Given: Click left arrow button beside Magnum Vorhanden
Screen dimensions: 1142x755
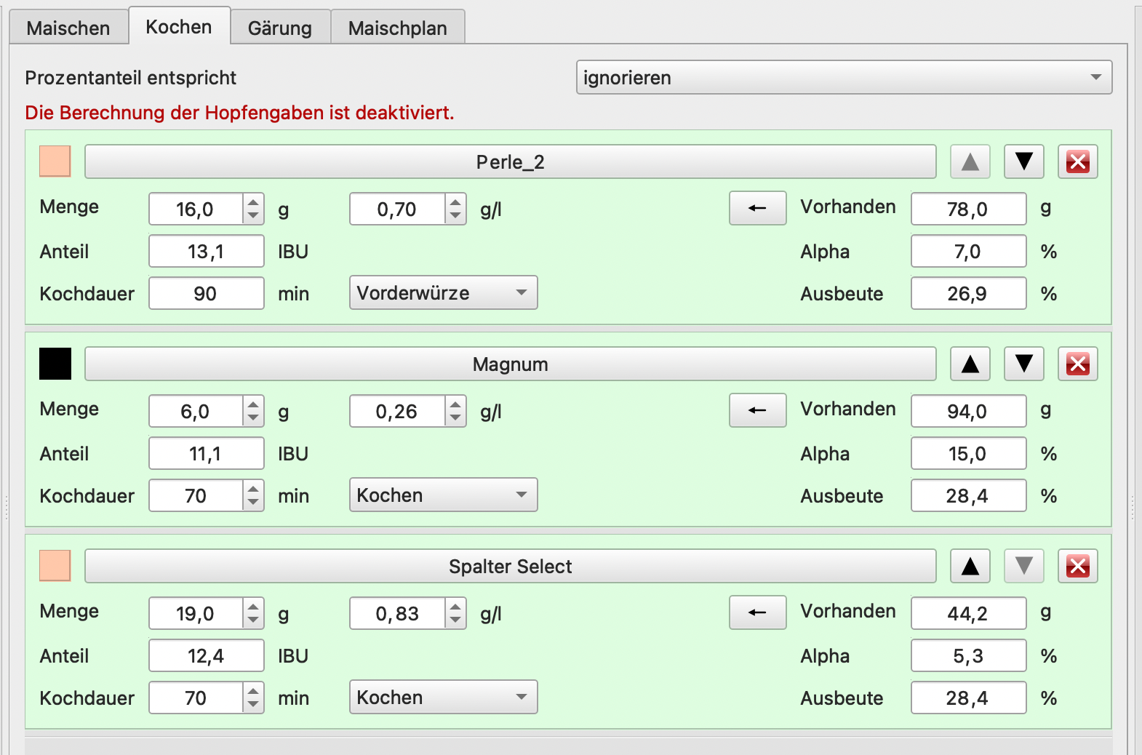Looking at the screenshot, I should 757,410.
